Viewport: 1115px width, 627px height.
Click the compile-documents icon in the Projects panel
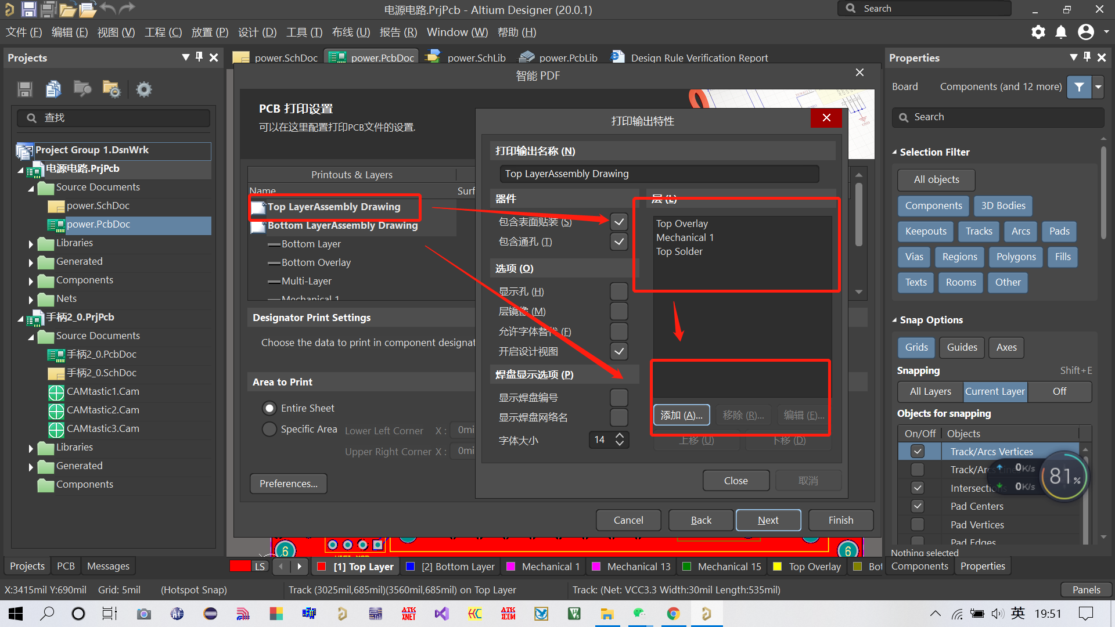pyautogui.click(x=53, y=89)
